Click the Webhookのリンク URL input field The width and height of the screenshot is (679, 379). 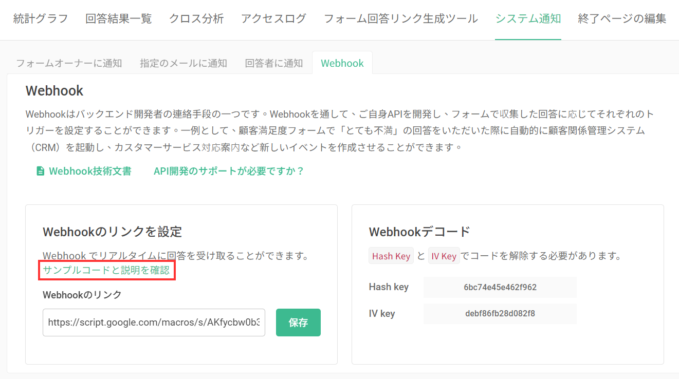point(154,323)
